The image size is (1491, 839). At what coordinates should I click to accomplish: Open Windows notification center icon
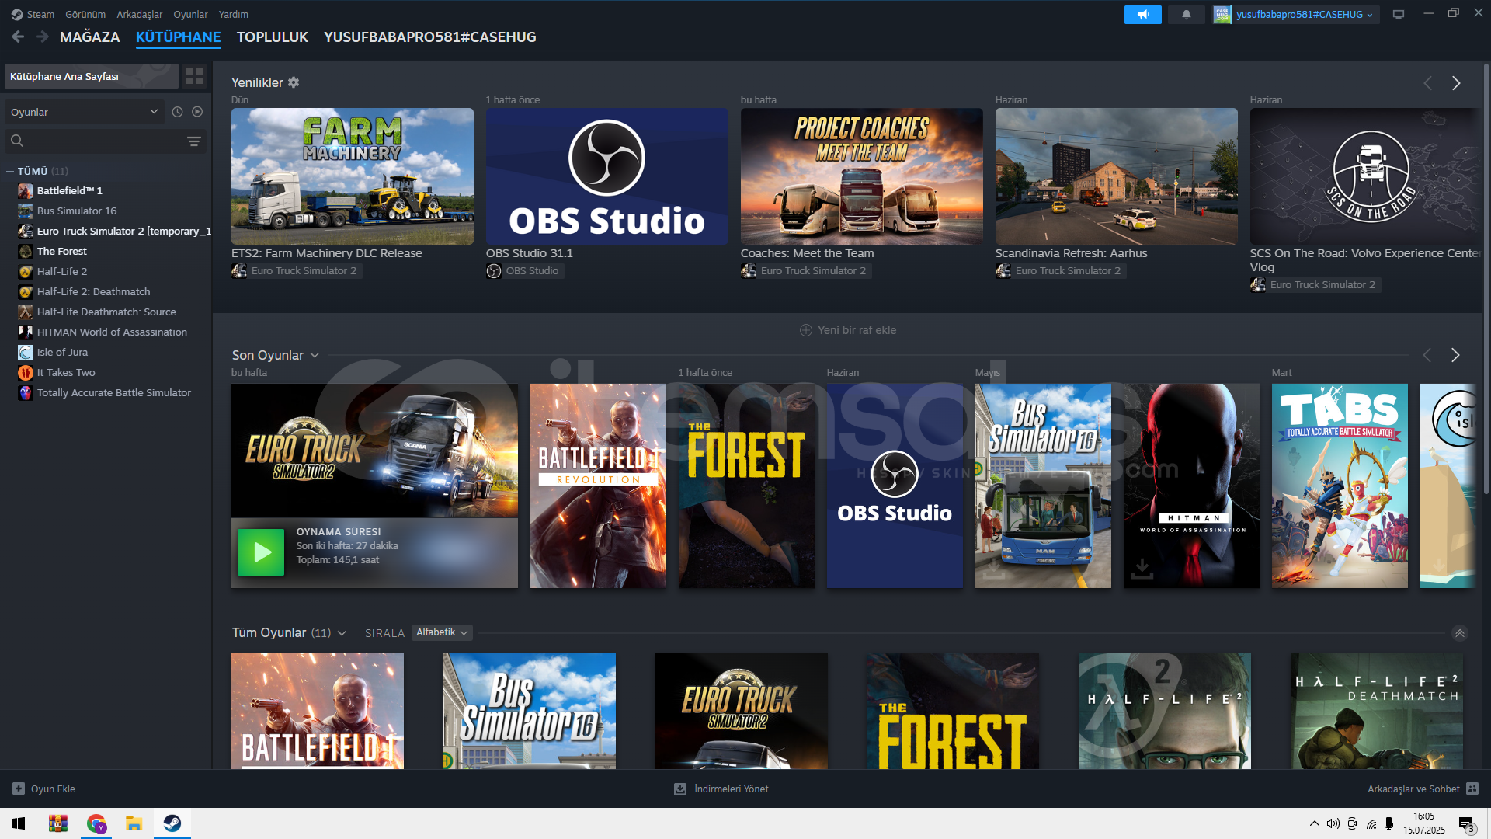coord(1466,824)
